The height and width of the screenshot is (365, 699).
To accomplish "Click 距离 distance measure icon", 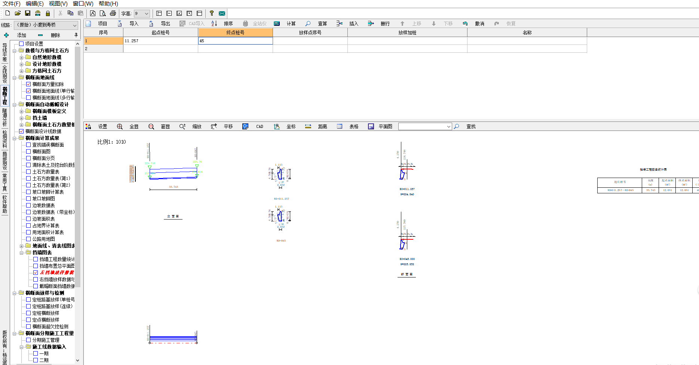I will point(308,126).
